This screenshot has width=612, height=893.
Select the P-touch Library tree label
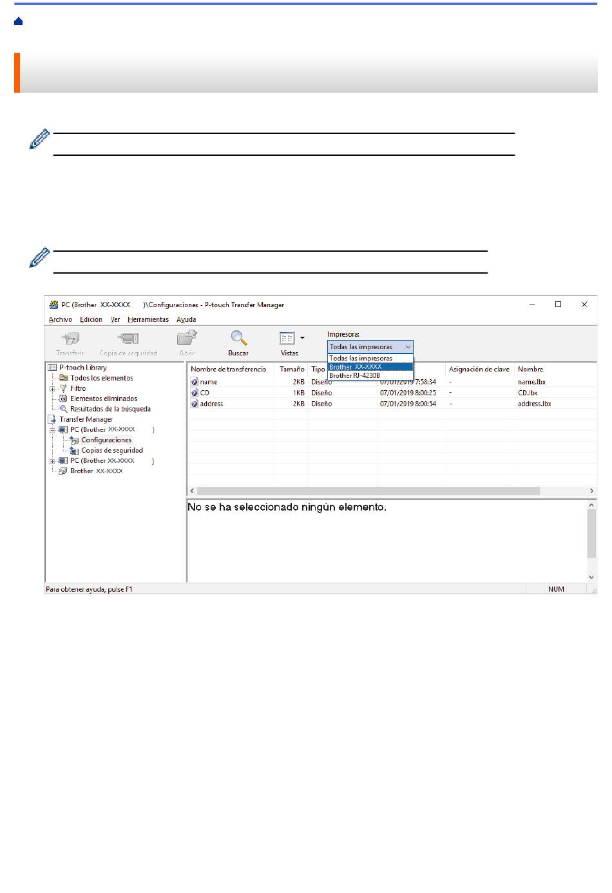coord(83,368)
